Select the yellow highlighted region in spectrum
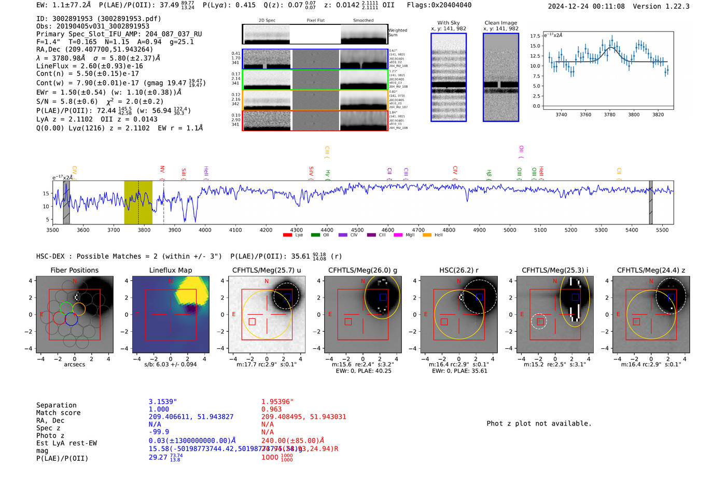Image resolution: width=726 pixels, height=494 pixels. (138, 202)
